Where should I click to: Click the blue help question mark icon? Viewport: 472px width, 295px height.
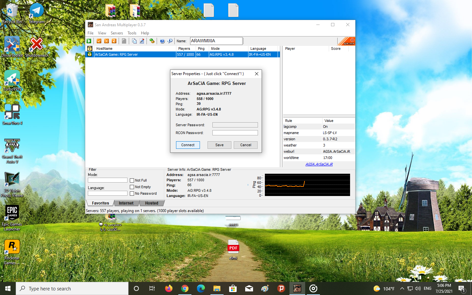pyautogui.click(x=162, y=41)
